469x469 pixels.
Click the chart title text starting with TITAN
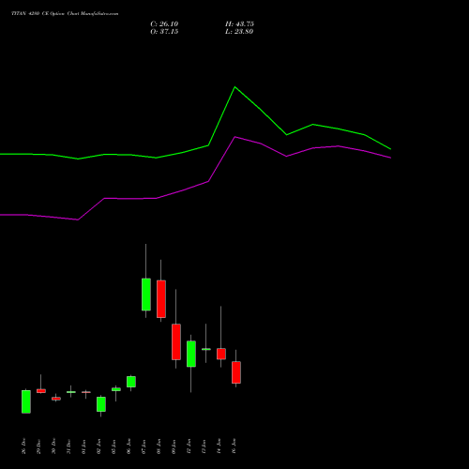(x=65, y=14)
